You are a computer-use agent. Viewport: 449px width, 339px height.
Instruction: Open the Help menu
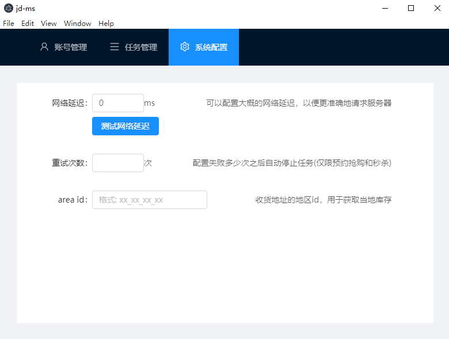(106, 24)
